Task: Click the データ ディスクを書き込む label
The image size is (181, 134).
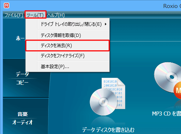Action: coord(108,130)
